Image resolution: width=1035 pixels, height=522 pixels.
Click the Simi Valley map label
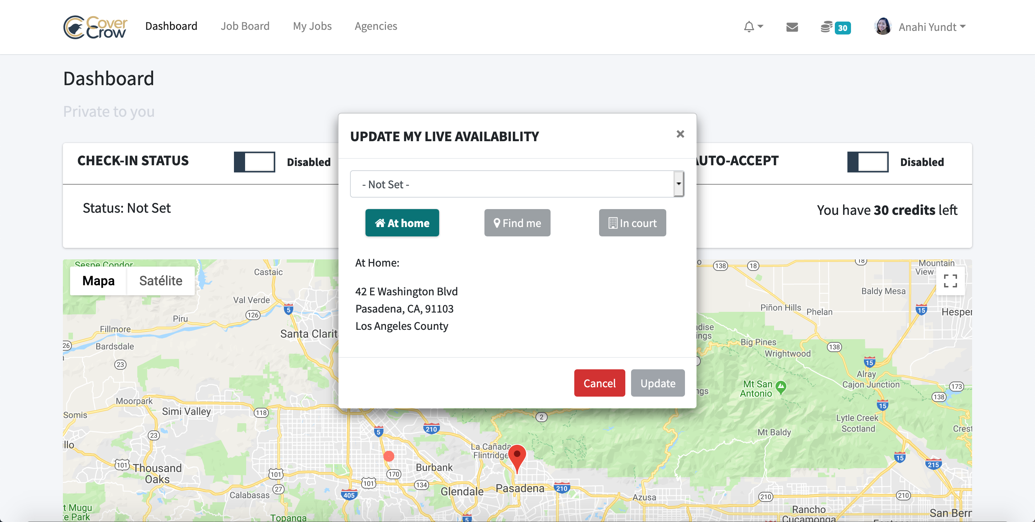point(187,412)
